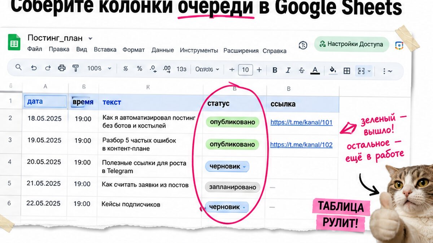The height and width of the screenshot is (243, 433).
Task: Open the Данные menu
Action: tap(163, 50)
